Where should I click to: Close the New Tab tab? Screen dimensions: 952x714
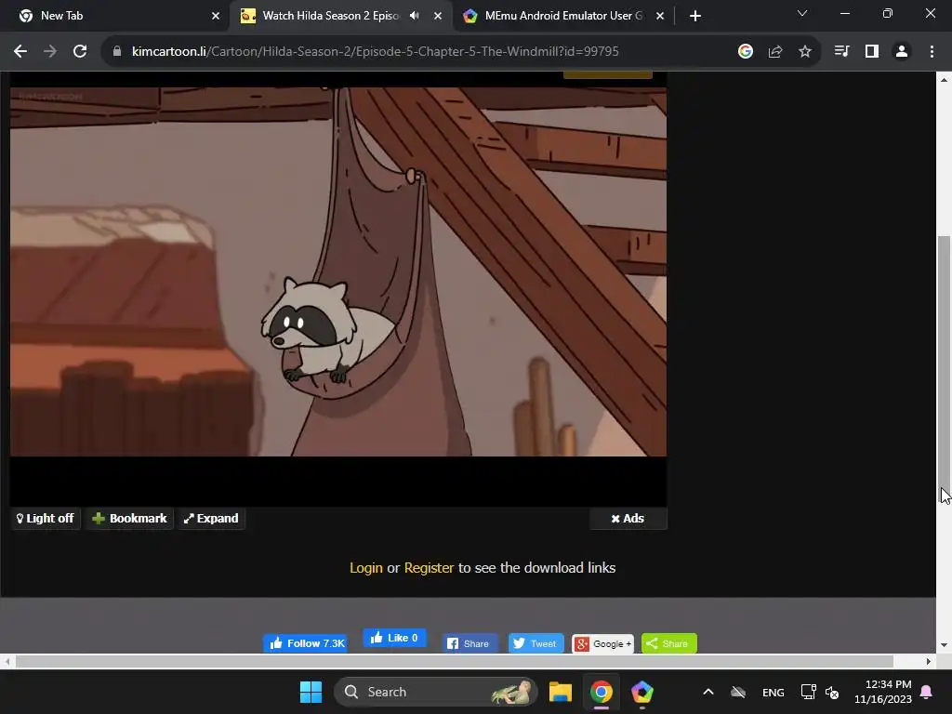click(x=216, y=16)
